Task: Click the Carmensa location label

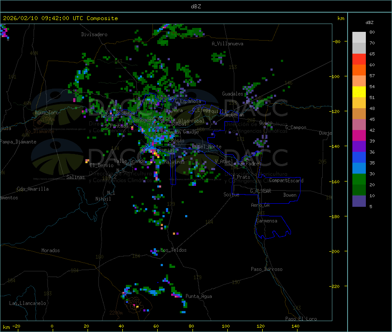Action: coord(267,221)
